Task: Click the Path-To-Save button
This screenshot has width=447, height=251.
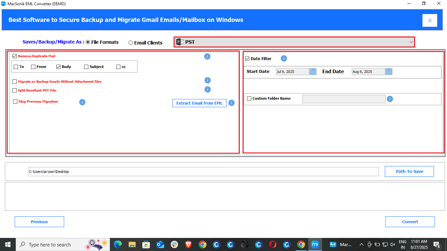Action: pyautogui.click(x=409, y=171)
